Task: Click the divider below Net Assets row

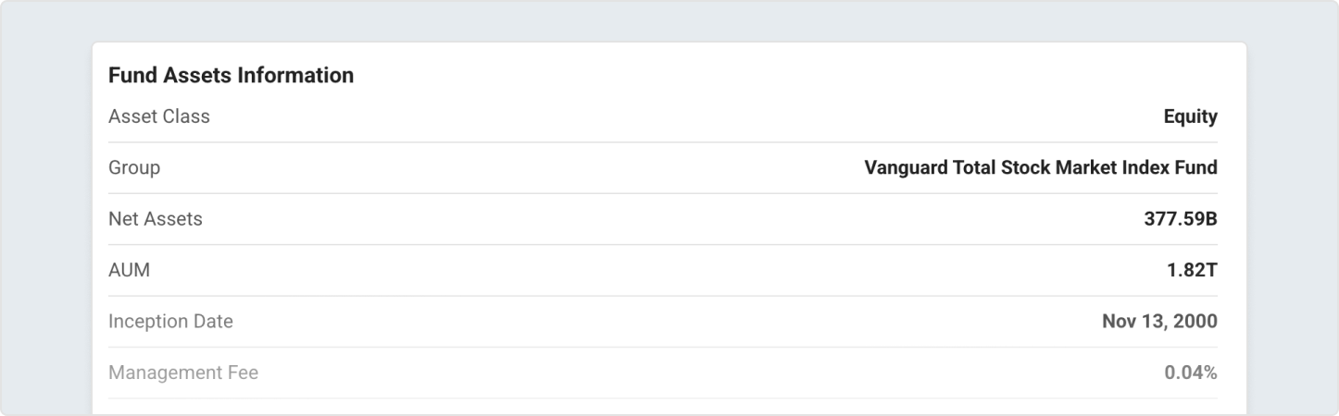Action: [x=663, y=245]
